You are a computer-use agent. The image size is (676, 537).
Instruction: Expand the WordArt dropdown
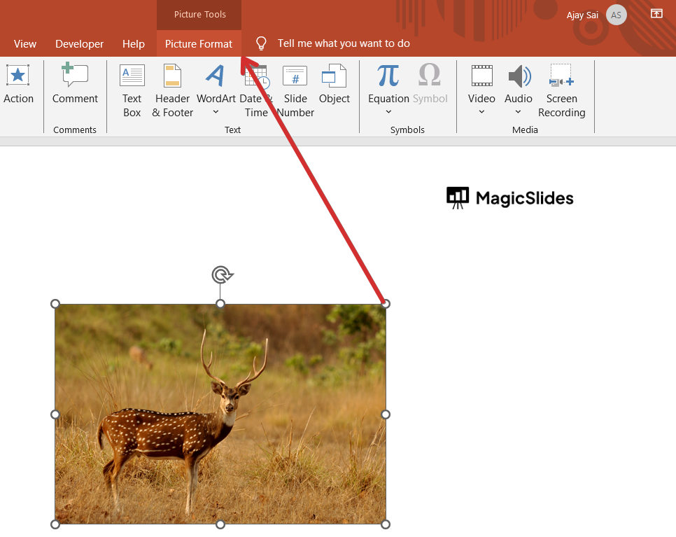coord(216,112)
